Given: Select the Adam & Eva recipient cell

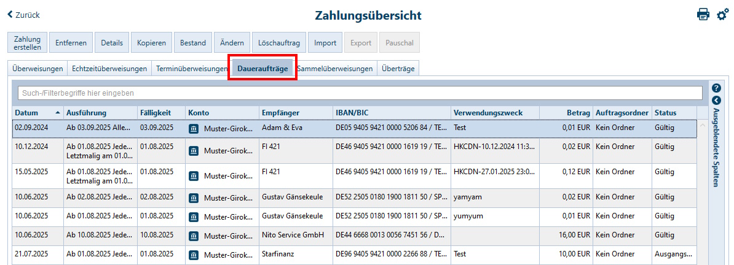Looking at the screenshot, I should click(296, 128).
